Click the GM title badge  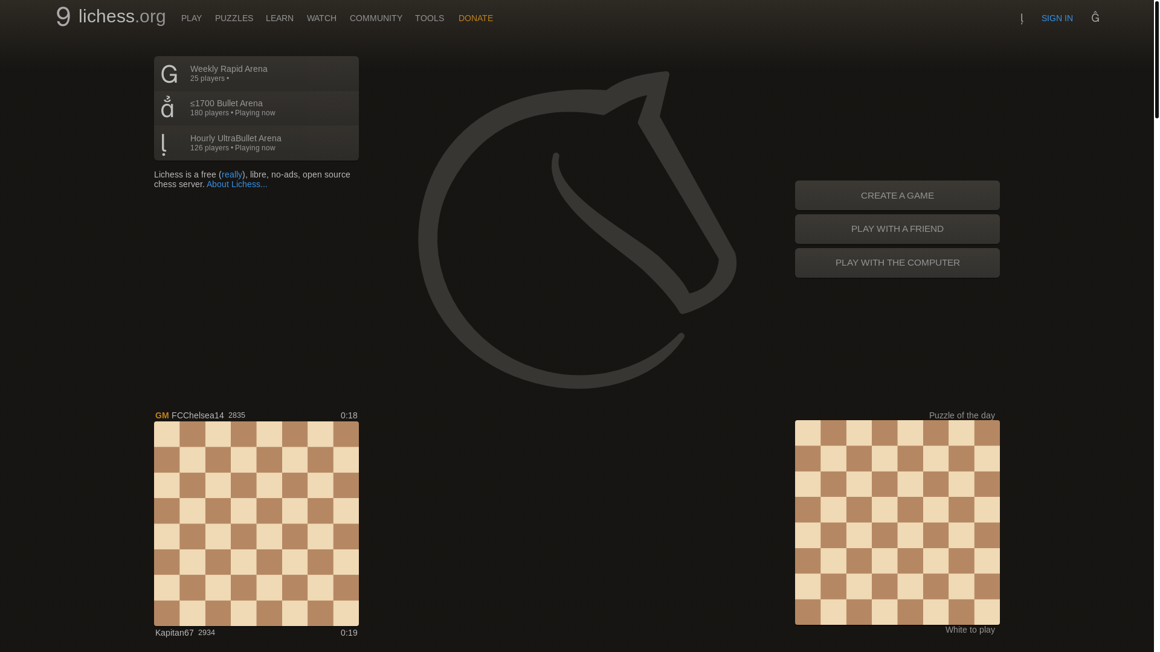162,415
